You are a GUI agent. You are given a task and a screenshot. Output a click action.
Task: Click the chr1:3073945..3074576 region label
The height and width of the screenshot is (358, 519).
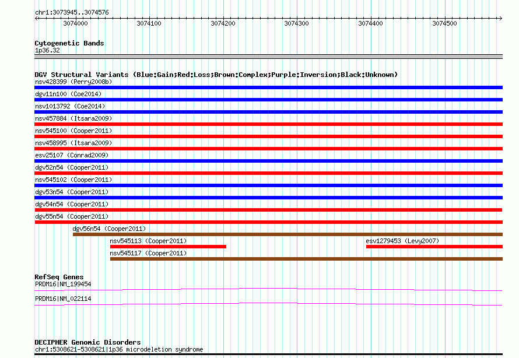[x=72, y=12]
